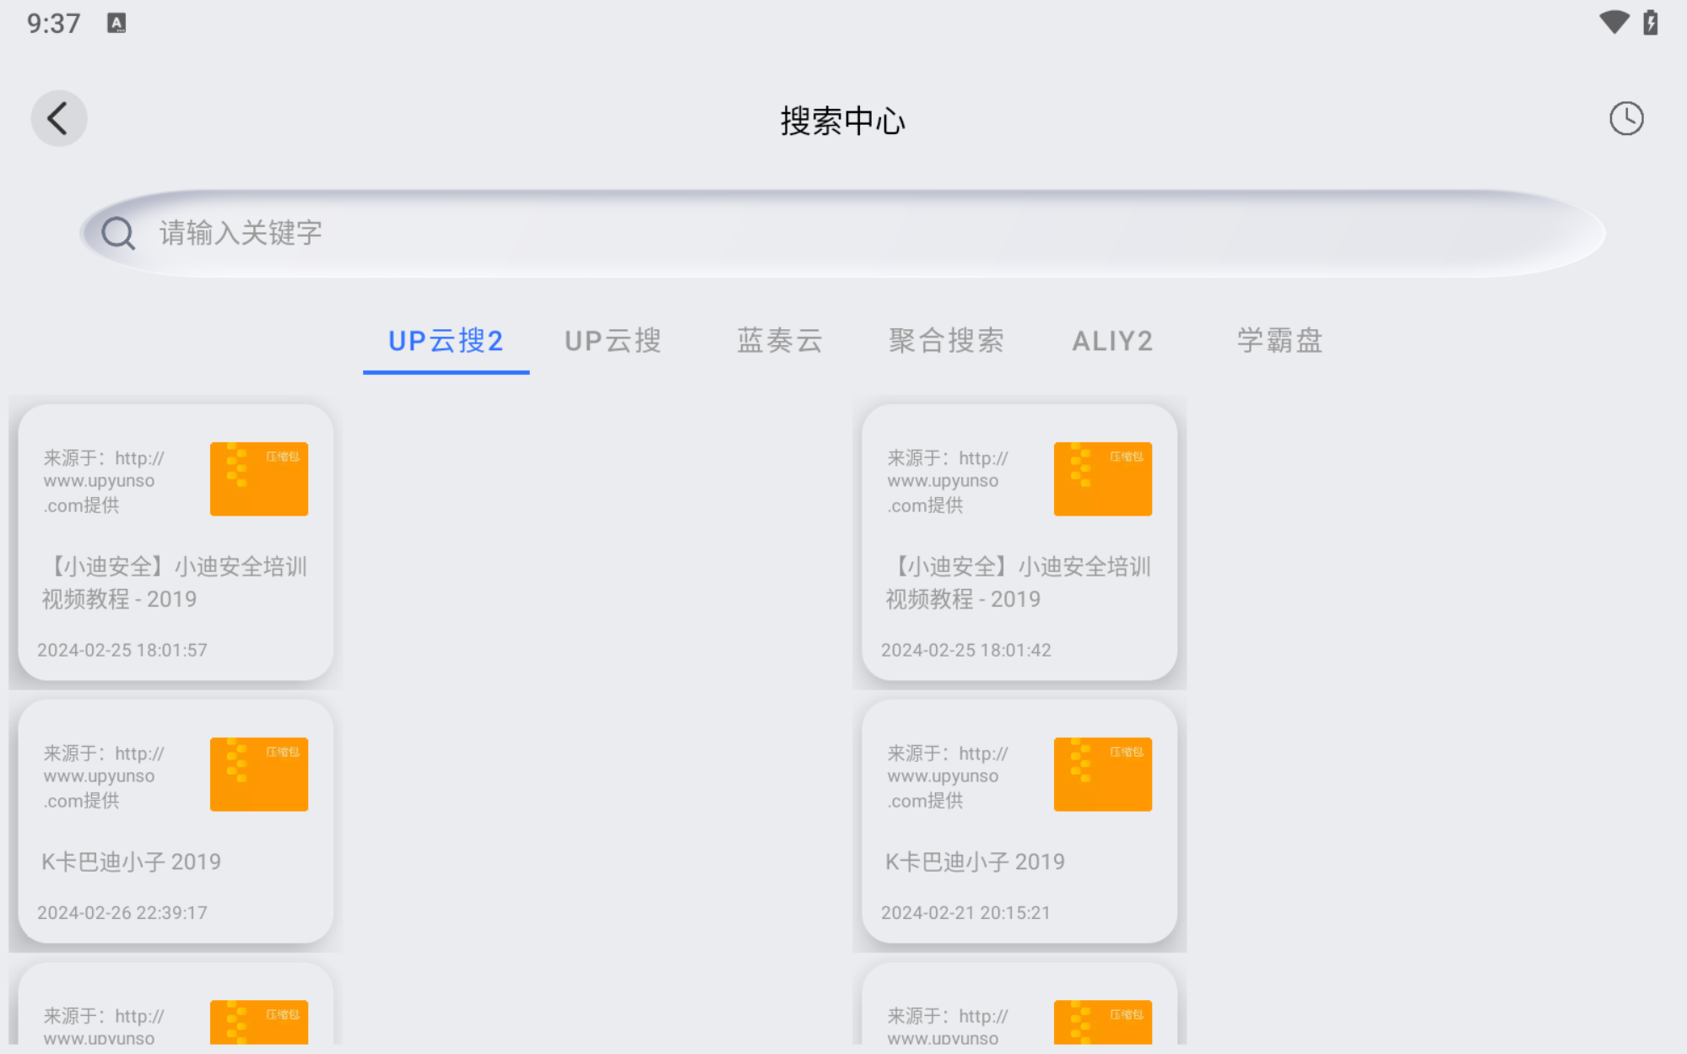Image resolution: width=1687 pixels, height=1054 pixels.
Task: Open the 聚合搜索 tab
Action: [946, 341]
